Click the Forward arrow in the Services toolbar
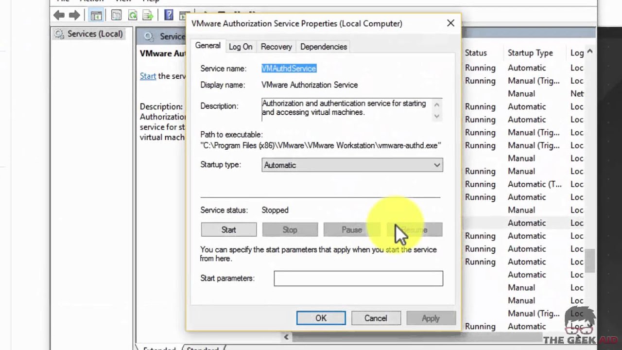The image size is (622, 350). [x=74, y=16]
